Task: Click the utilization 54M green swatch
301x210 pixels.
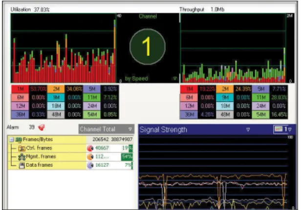Action: tap(92, 115)
